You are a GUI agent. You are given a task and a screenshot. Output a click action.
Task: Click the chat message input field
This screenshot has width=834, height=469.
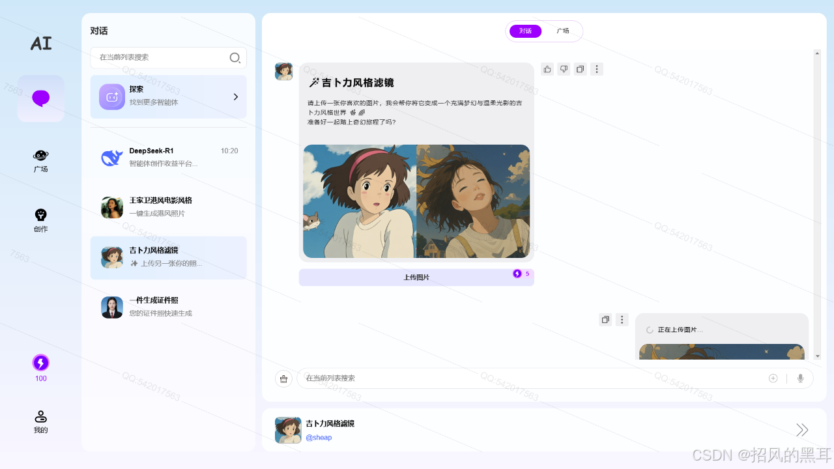(554, 378)
